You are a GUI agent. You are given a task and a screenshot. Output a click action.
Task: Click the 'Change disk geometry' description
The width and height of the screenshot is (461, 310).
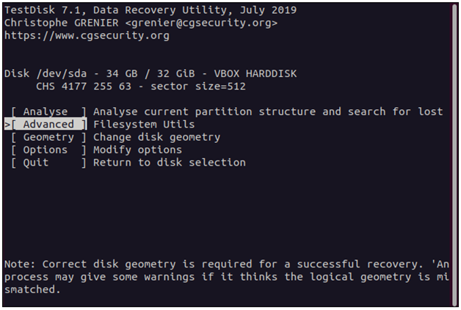click(156, 137)
